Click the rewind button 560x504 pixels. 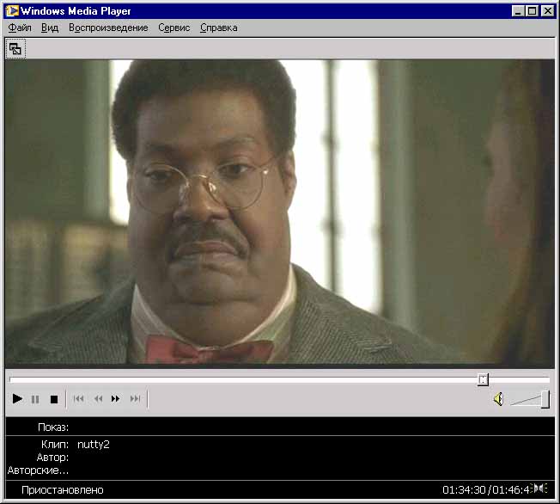pos(98,398)
